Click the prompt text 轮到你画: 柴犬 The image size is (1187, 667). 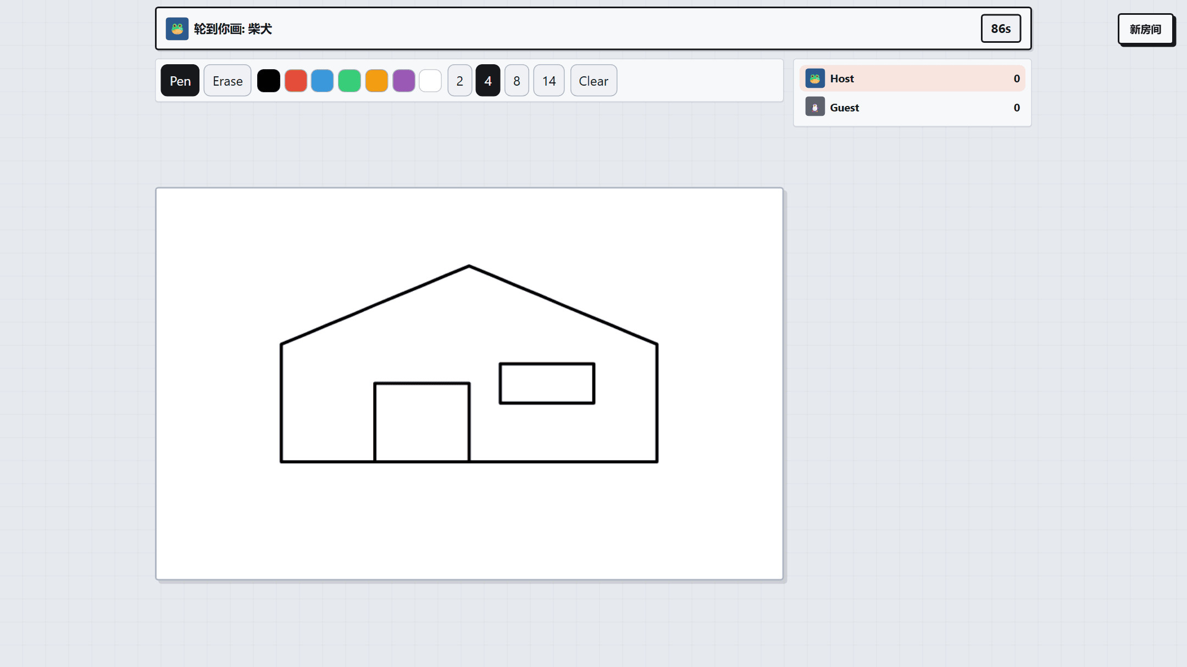[233, 29]
